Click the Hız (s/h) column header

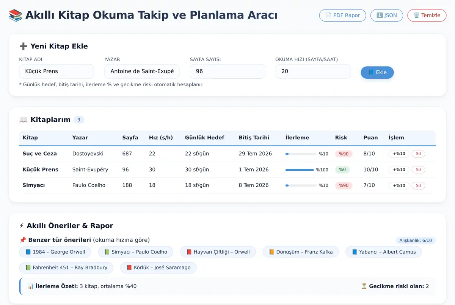(161, 138)
